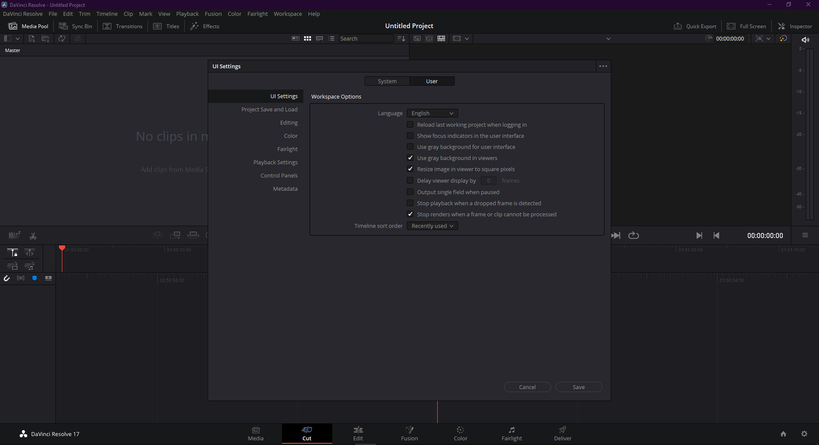
Task: Go to the Deliver page
Action: pyautogui.click(x=563, y=434)
